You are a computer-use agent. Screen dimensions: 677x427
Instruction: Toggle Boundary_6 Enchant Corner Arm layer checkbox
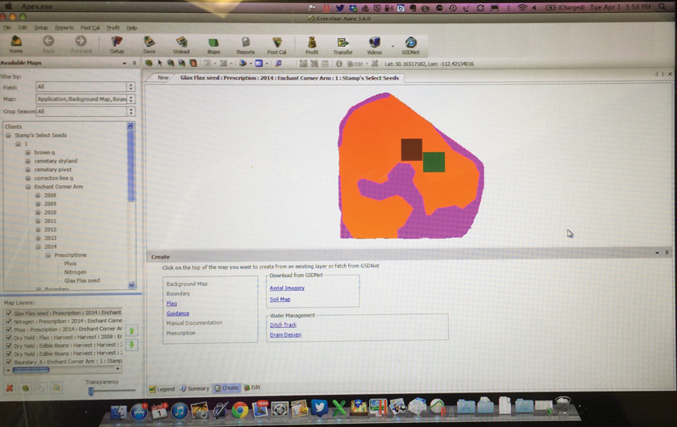[9, 362]
